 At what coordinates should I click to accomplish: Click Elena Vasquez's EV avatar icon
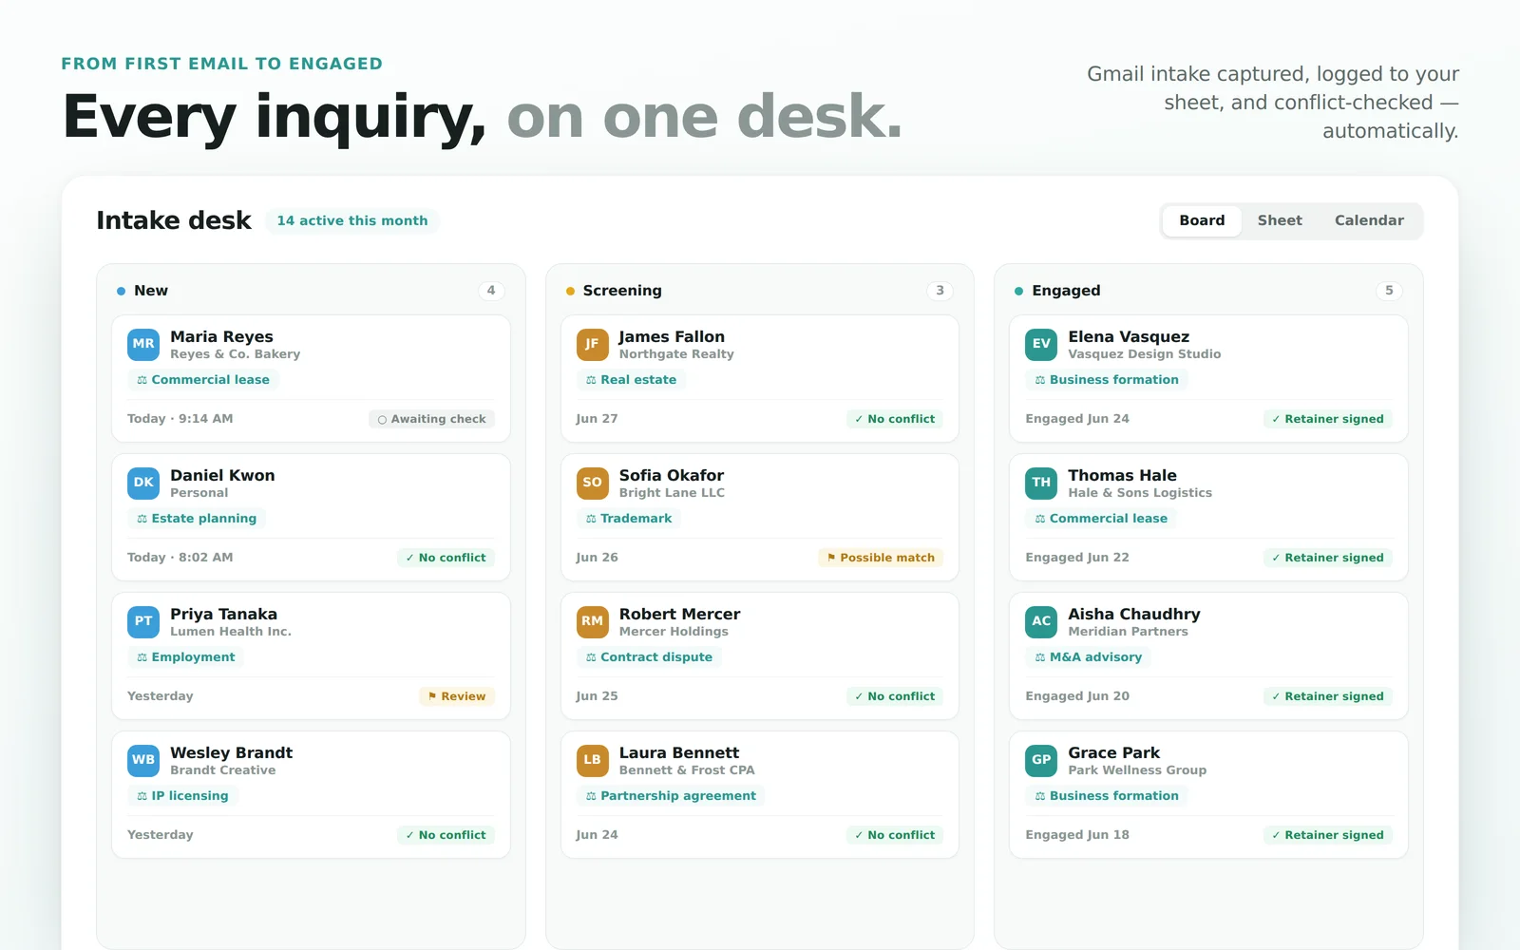tap(1041, 344)
